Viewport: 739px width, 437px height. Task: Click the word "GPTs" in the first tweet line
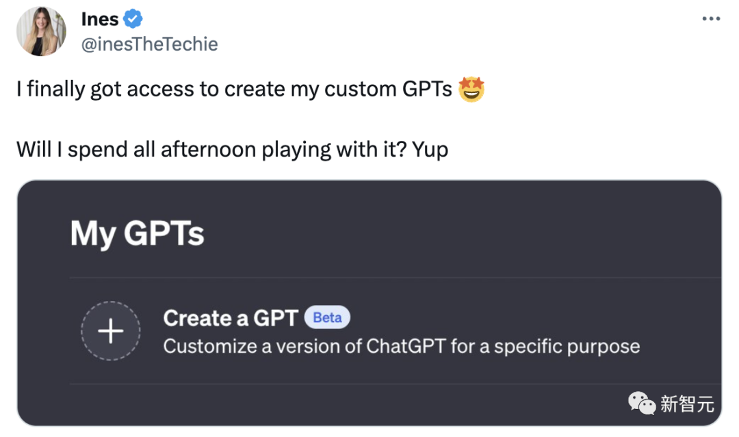pos(426,90)
